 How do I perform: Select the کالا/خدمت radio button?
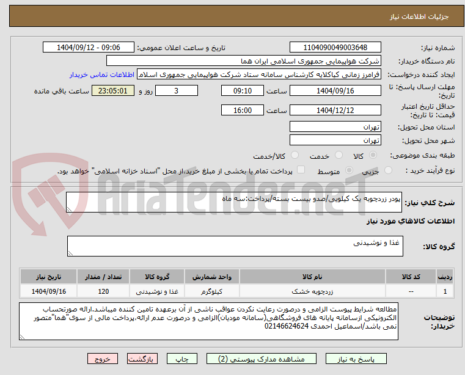295,155
